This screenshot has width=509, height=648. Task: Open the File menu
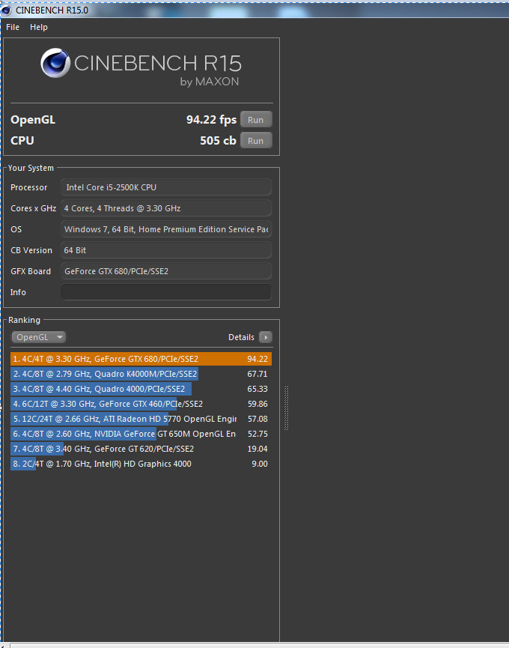click(13, 27)
